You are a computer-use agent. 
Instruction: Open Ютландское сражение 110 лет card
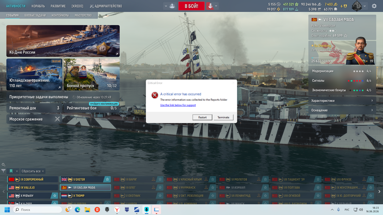[34, 75]
